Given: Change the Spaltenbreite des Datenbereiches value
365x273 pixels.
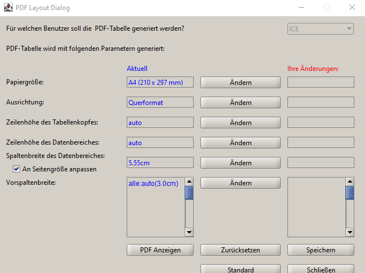Looking at the screenshot, I should pyautogui.click(x=241, y=163).
